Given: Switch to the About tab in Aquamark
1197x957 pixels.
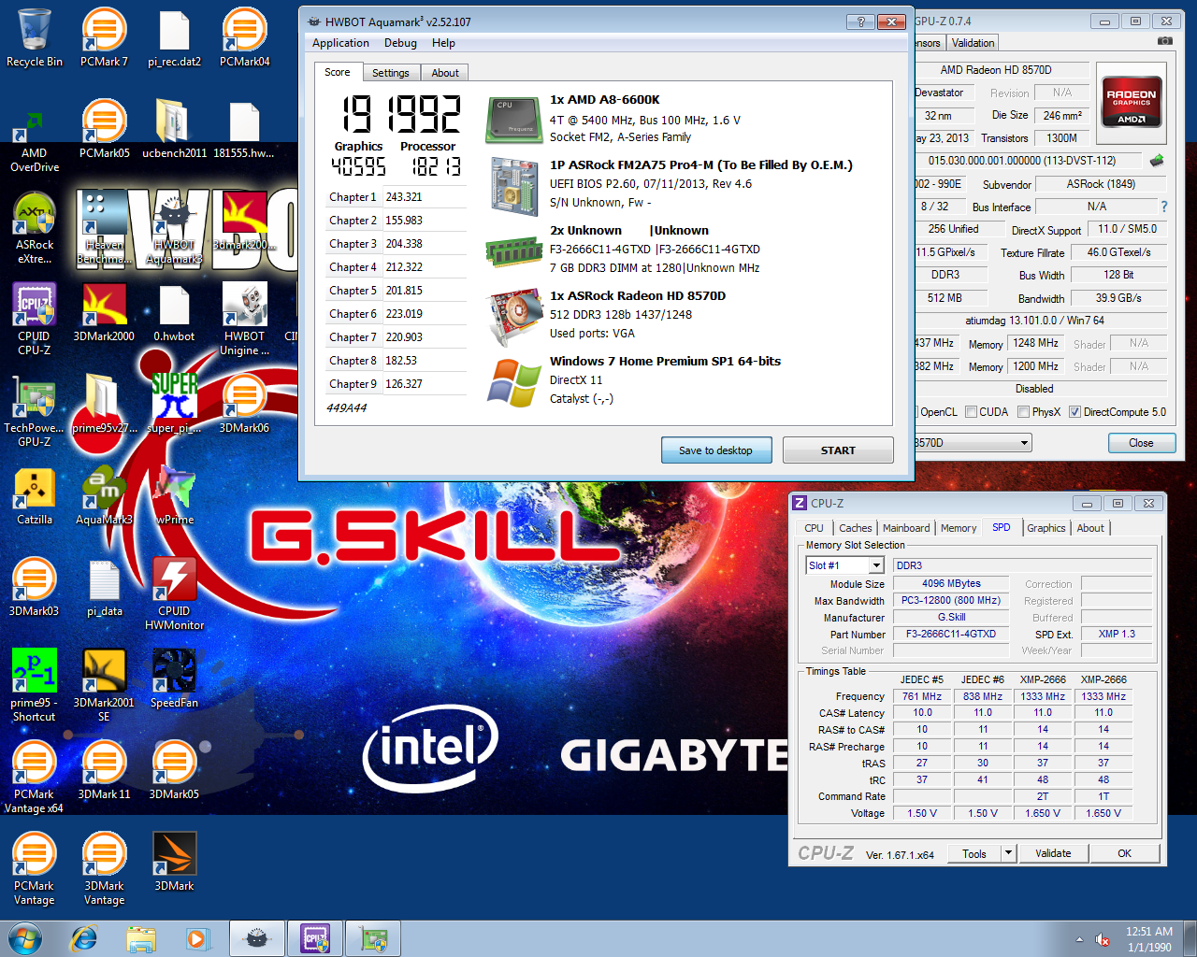Looking at the screenshot, I should point(445,73).
